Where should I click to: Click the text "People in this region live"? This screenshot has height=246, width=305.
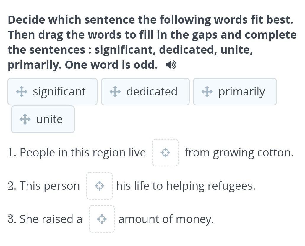coord(83,153)
